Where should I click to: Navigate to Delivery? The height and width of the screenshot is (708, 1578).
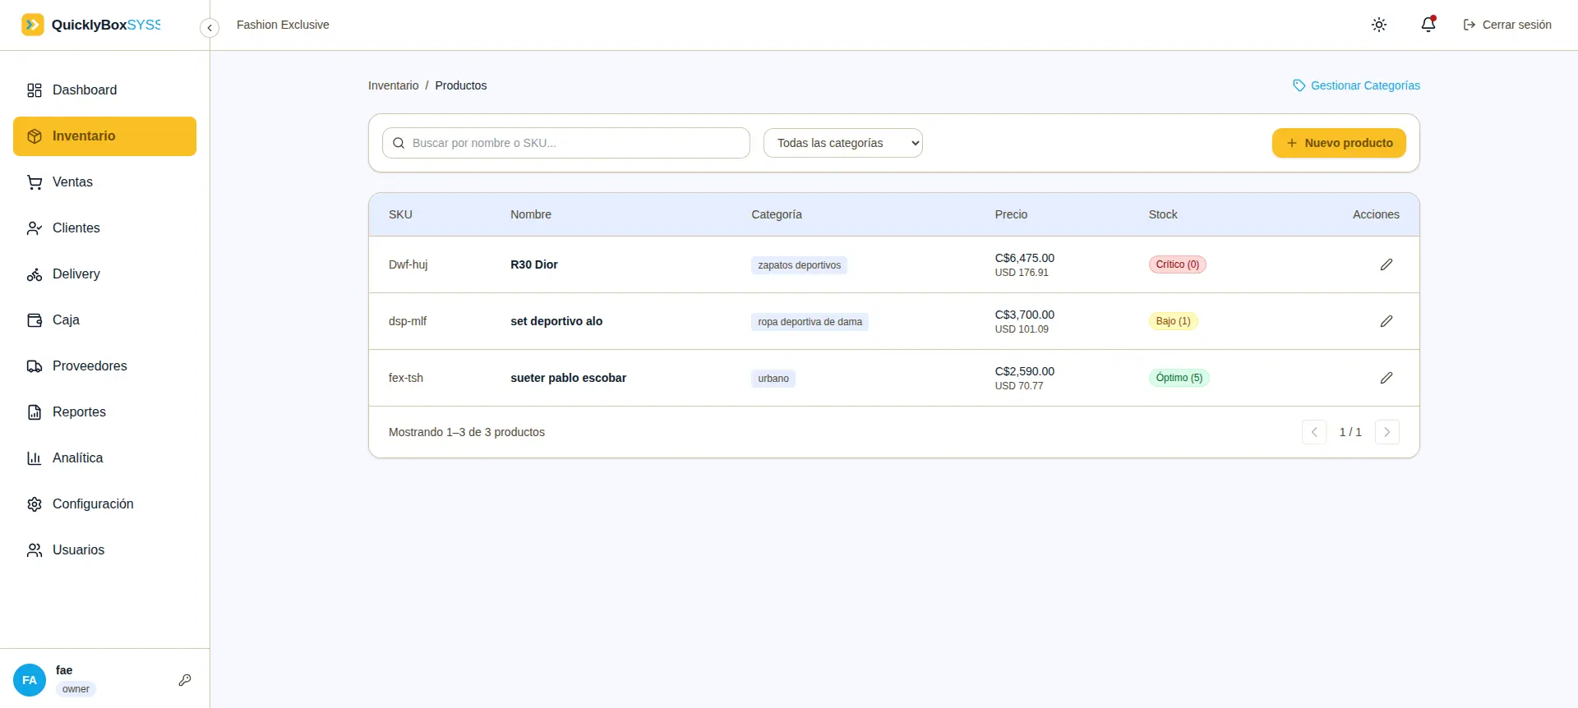[x=104, y=274]
